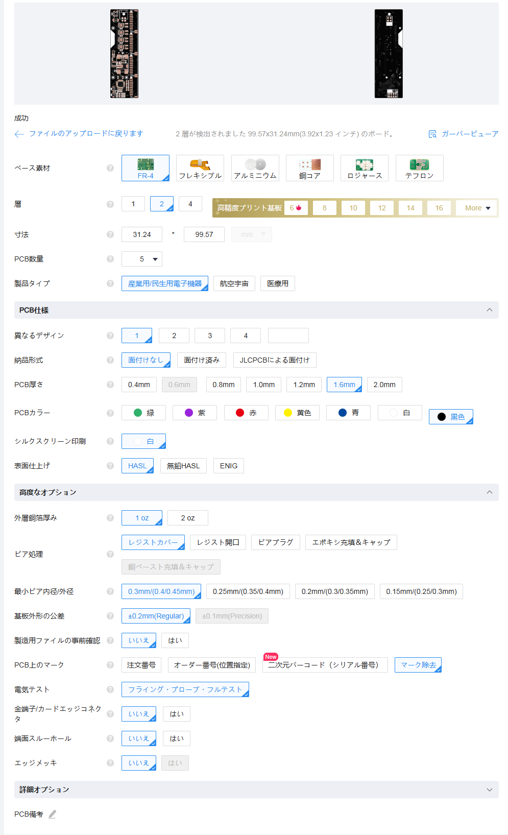The width and height of the screenshot is (508, 835).
Task: Select ENIG surface finish
Action: [x=229, y=466]
